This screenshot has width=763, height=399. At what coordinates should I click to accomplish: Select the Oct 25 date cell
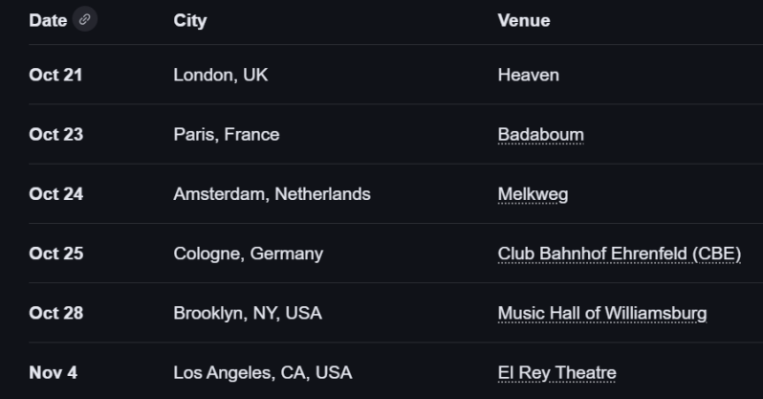click(x=55, y=254)
